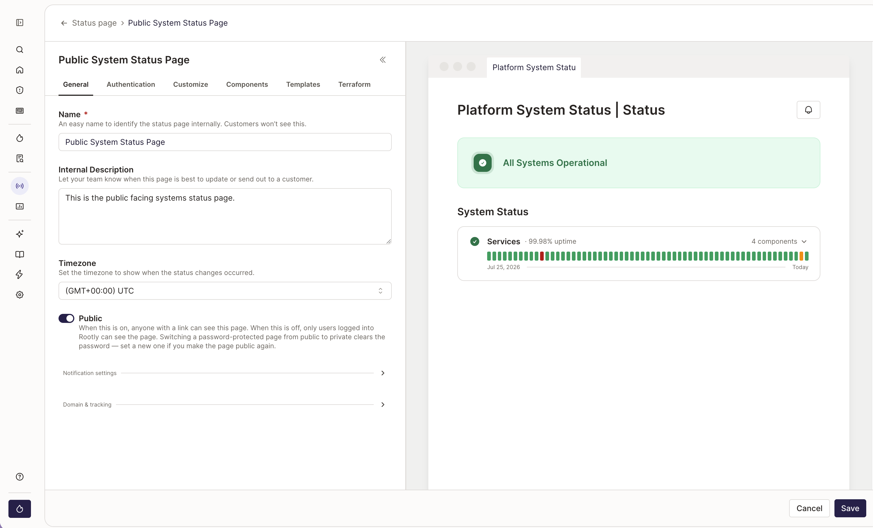Click the All Systems Operational banner
This screenshot has width=873, height=528.
639,163
